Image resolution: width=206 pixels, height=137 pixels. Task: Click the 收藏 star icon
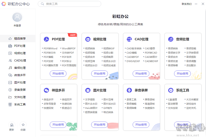click(23, 125)
